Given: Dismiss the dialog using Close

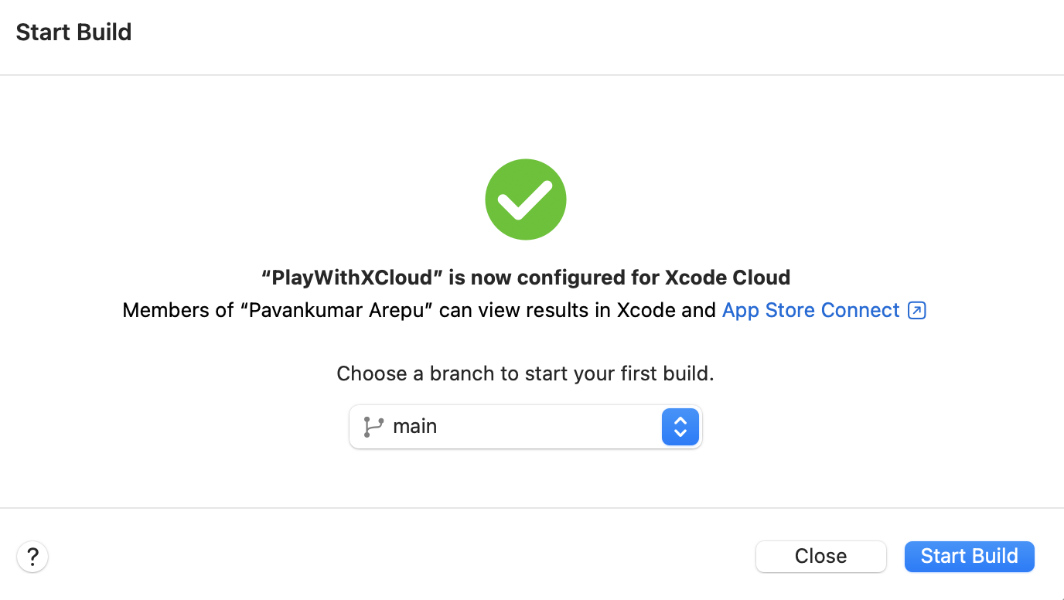Looking at the screenshot, I should coord(820,556).
